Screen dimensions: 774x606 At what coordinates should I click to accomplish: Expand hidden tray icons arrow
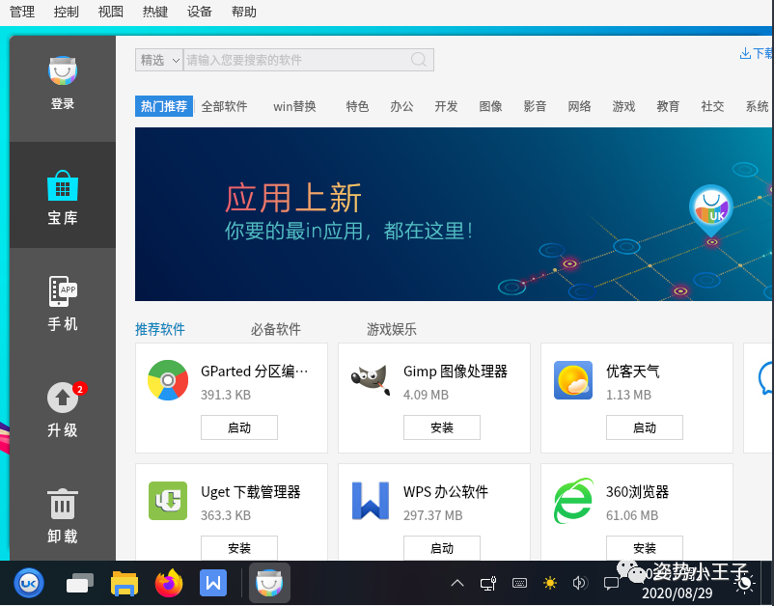457,583
